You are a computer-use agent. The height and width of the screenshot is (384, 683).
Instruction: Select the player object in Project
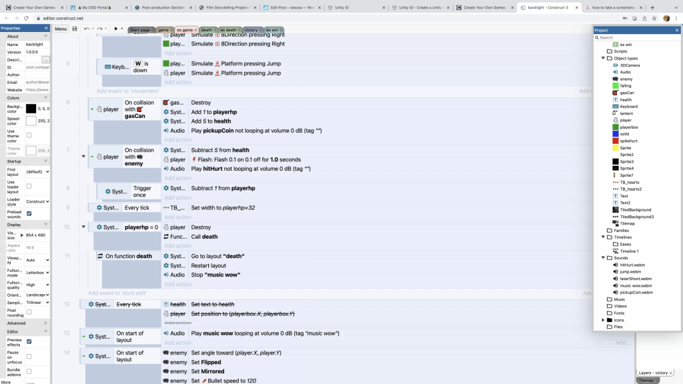(626, 120)
